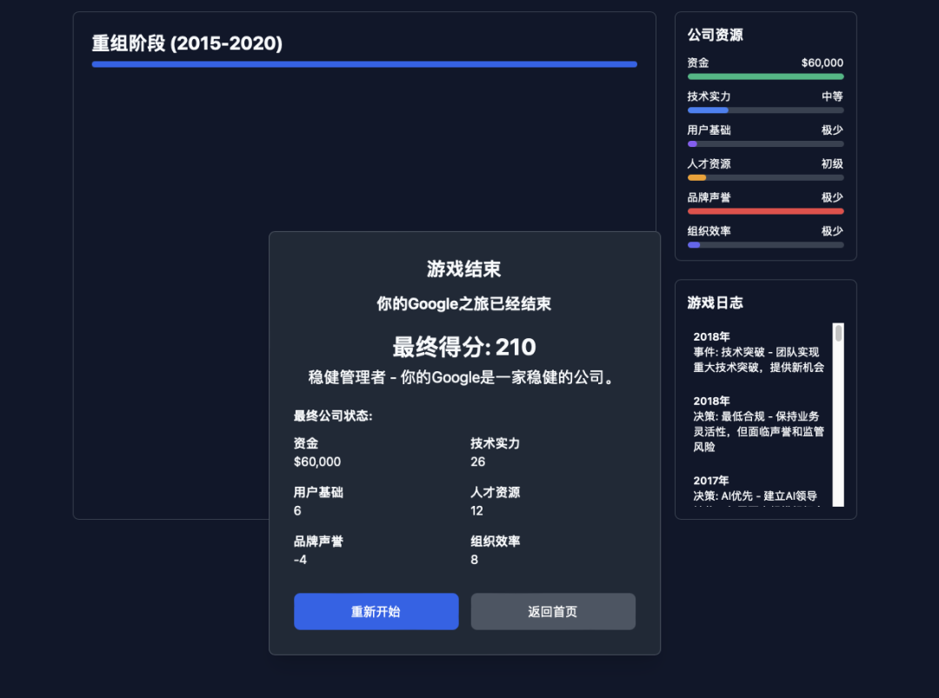
Task: Click the 返回首页 button
Action: coord(553,611)
